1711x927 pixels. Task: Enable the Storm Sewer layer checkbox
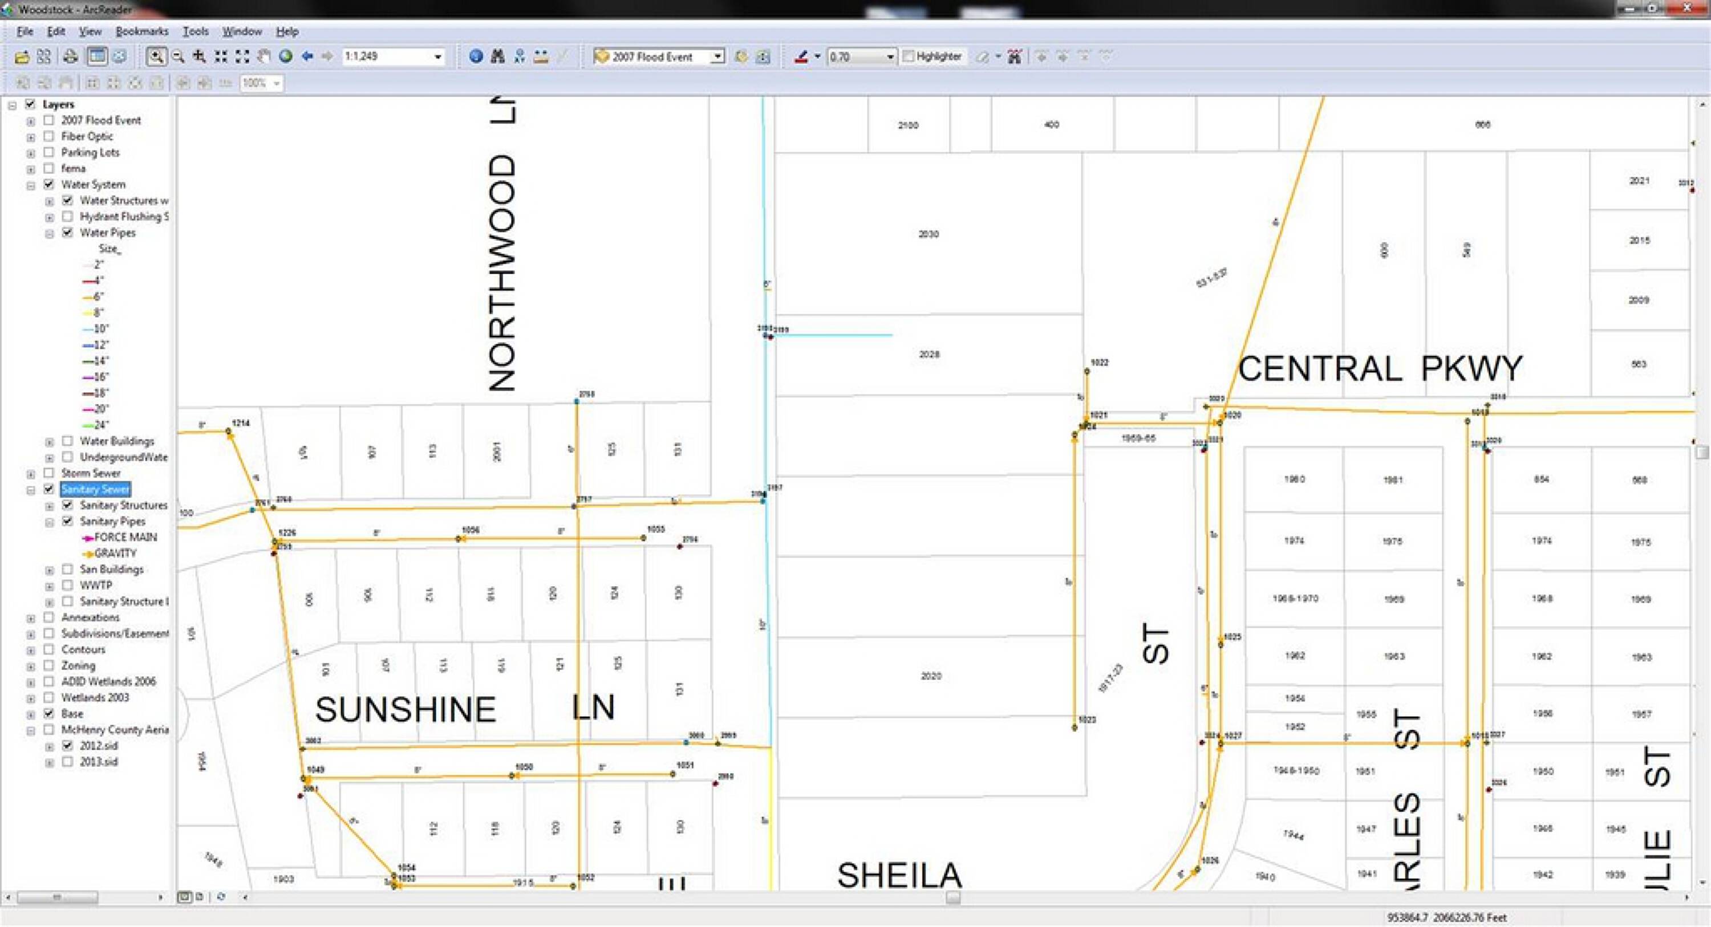coord(48,473)
